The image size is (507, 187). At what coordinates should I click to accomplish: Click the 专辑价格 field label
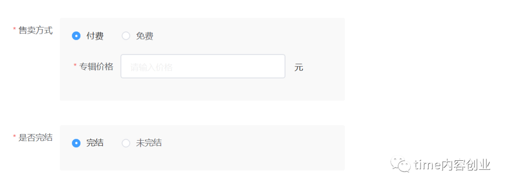(96, 67)
